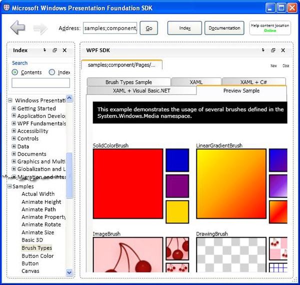The width and height of the screenshot is (300, 285).
Task: Click the New tab link
Action: tap(273, 66)
